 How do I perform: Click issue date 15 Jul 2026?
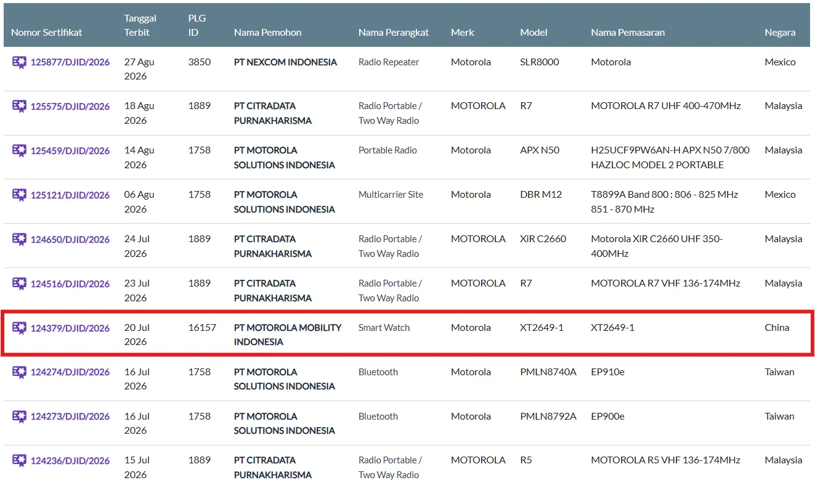[x=137, y=467]
